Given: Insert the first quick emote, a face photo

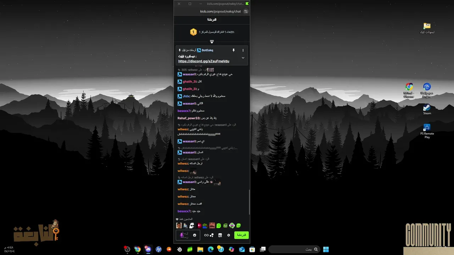Looking at the screenshot, I should (179, 225).
